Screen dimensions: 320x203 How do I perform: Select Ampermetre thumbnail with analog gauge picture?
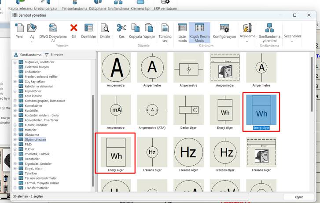[224, 68]
